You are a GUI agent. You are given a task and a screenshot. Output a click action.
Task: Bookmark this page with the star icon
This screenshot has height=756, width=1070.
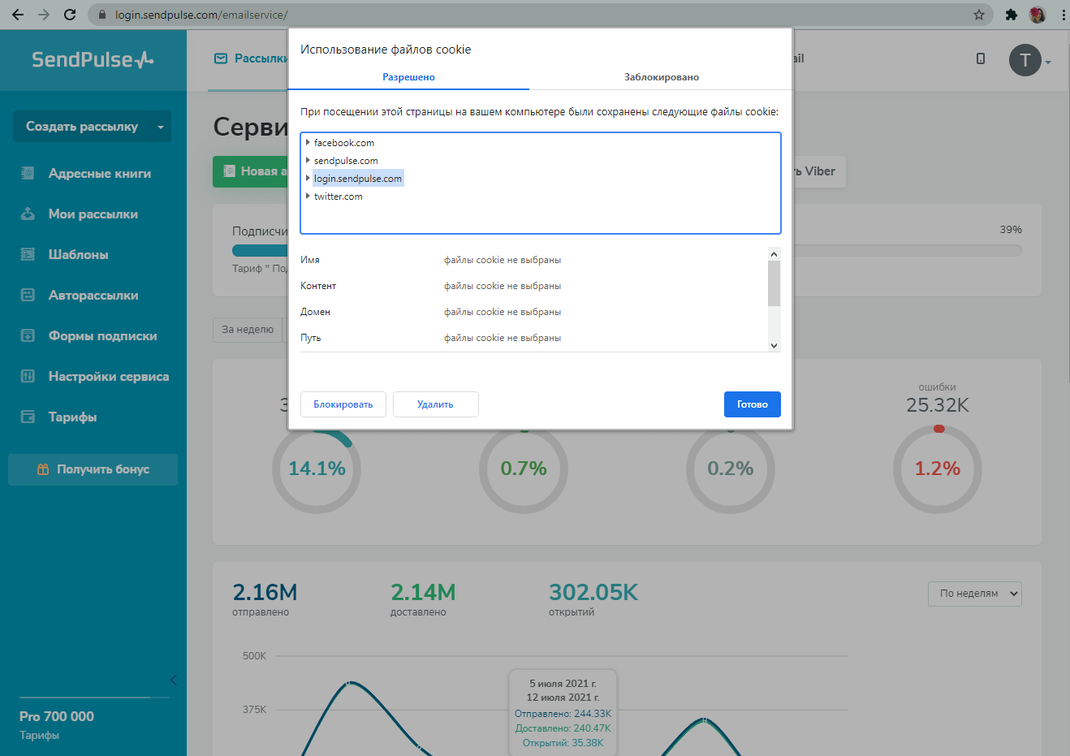tap(979, 15)
